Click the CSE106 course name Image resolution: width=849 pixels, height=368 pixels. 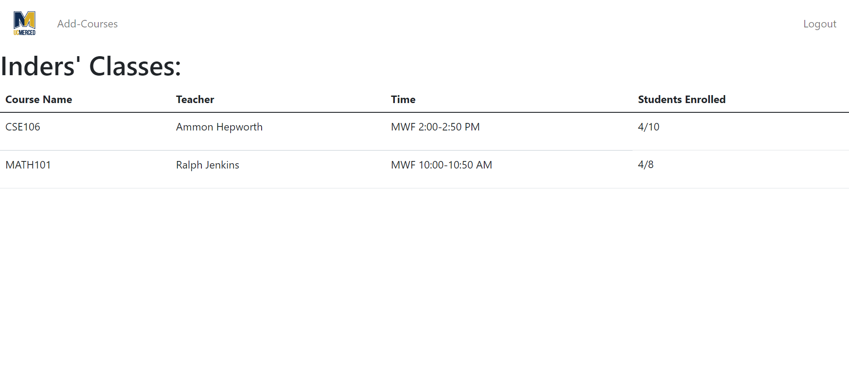[23, 127]
